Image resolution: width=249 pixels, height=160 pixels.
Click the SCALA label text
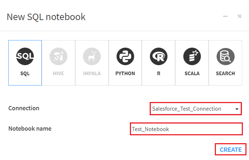click(192, 73)
